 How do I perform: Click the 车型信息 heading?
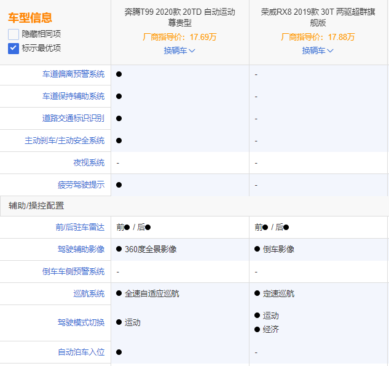(30, 18)
